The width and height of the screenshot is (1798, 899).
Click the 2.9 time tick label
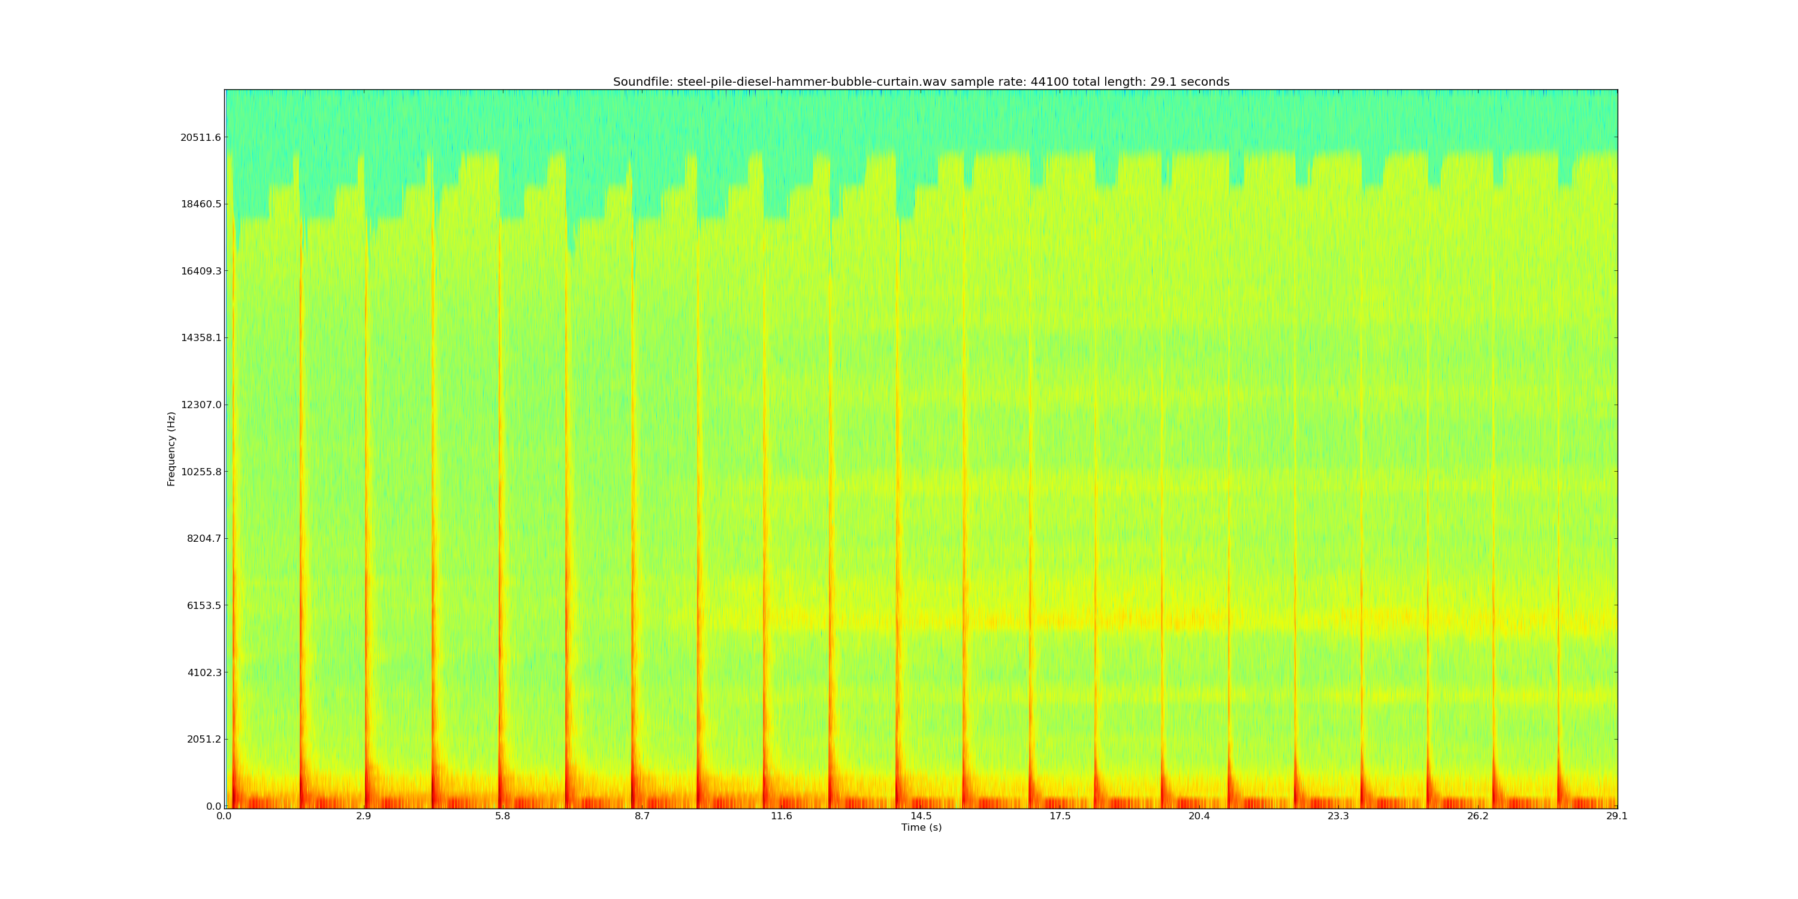[363, 816]
